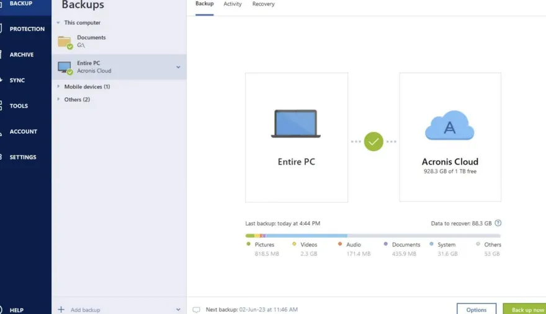The height and width of the screenshot is (314, 546).
Task: Click the Entire PC laptop source icon
Action: [295, 124]
